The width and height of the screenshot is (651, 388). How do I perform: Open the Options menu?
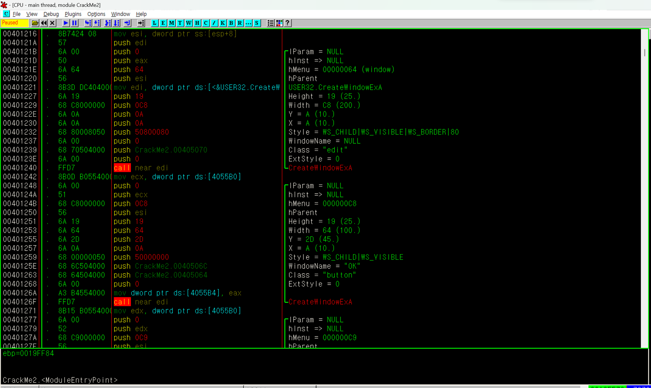[96, 14]
